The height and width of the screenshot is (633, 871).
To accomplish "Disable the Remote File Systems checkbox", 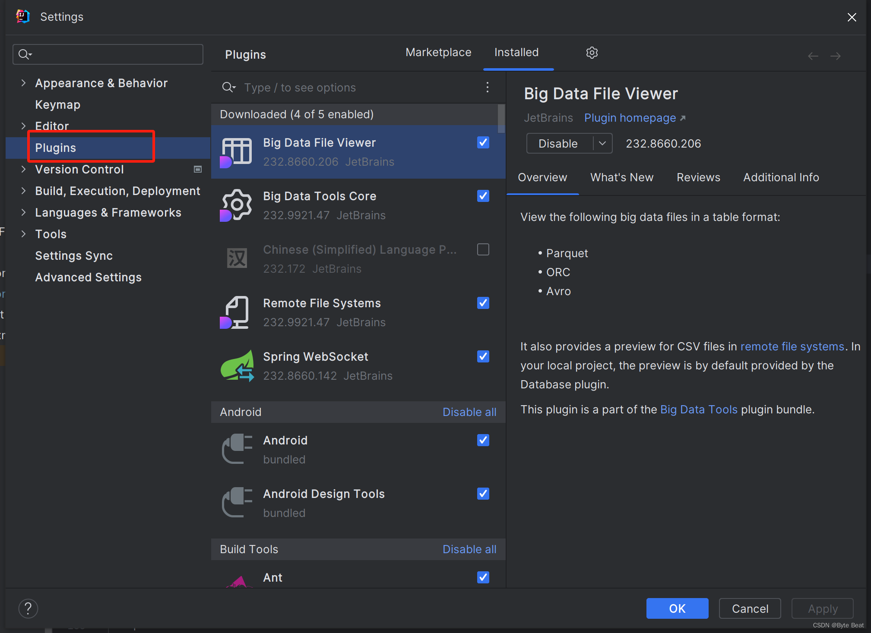I will point(483,303).
